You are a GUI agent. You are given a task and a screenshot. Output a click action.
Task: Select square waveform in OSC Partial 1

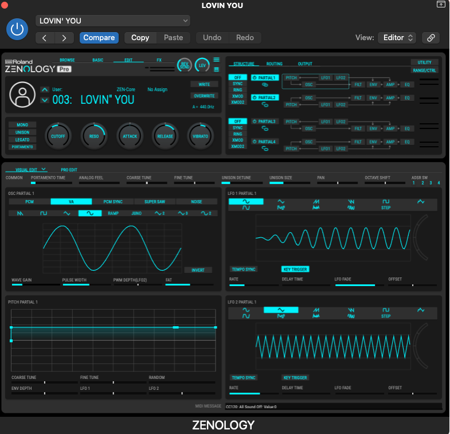pos(44,213)
